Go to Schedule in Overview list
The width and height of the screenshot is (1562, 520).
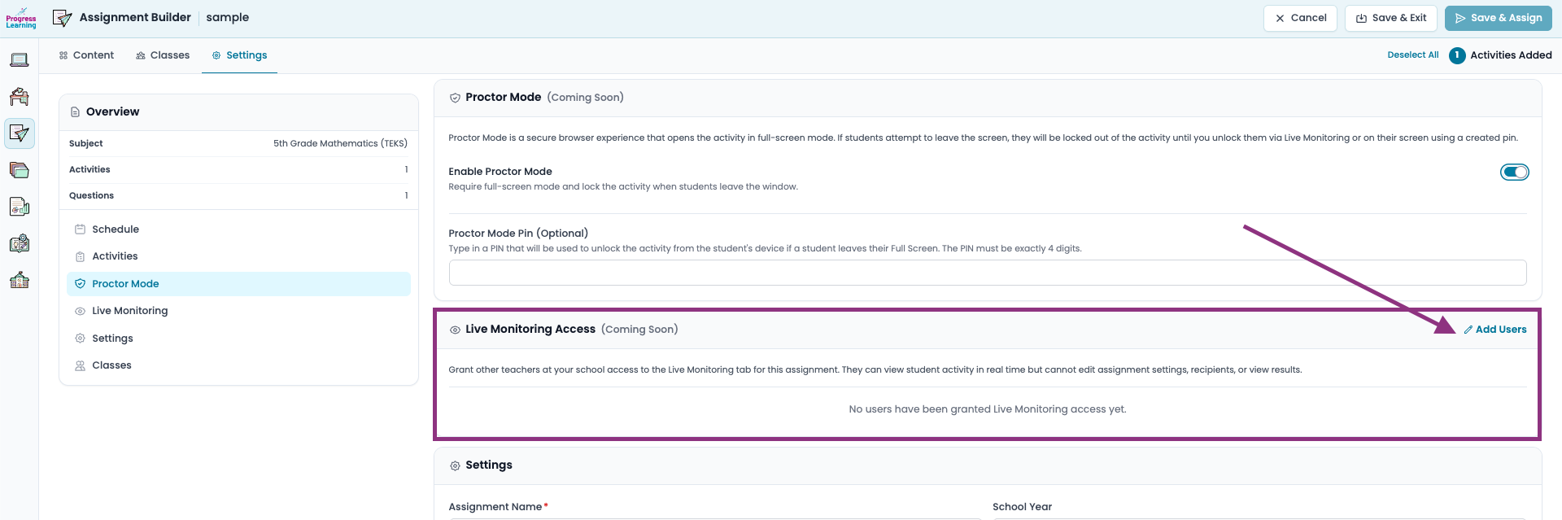(238, 229)
